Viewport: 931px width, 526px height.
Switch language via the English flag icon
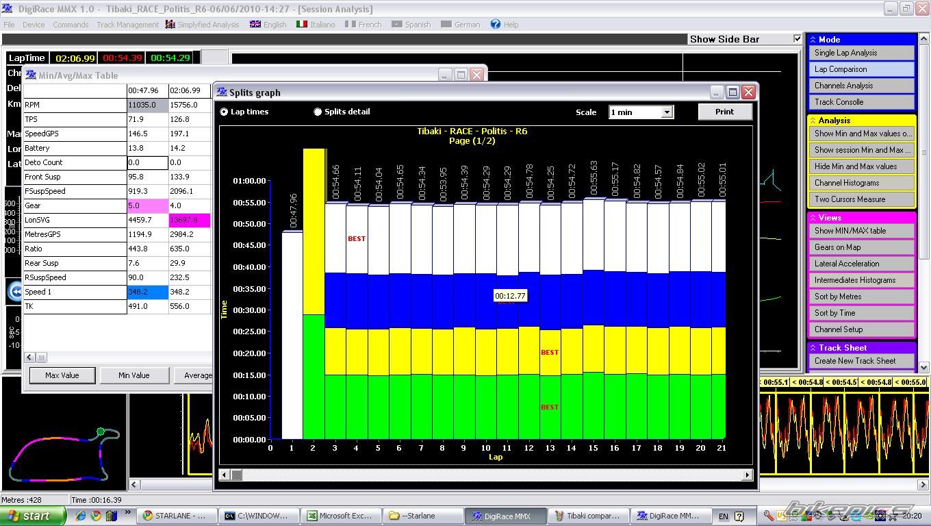click(x=255, y=24)
